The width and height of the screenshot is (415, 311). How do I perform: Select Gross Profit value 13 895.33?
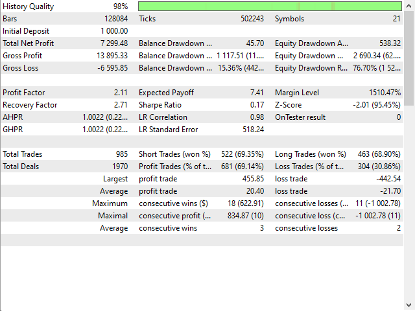tap(112, 56)
